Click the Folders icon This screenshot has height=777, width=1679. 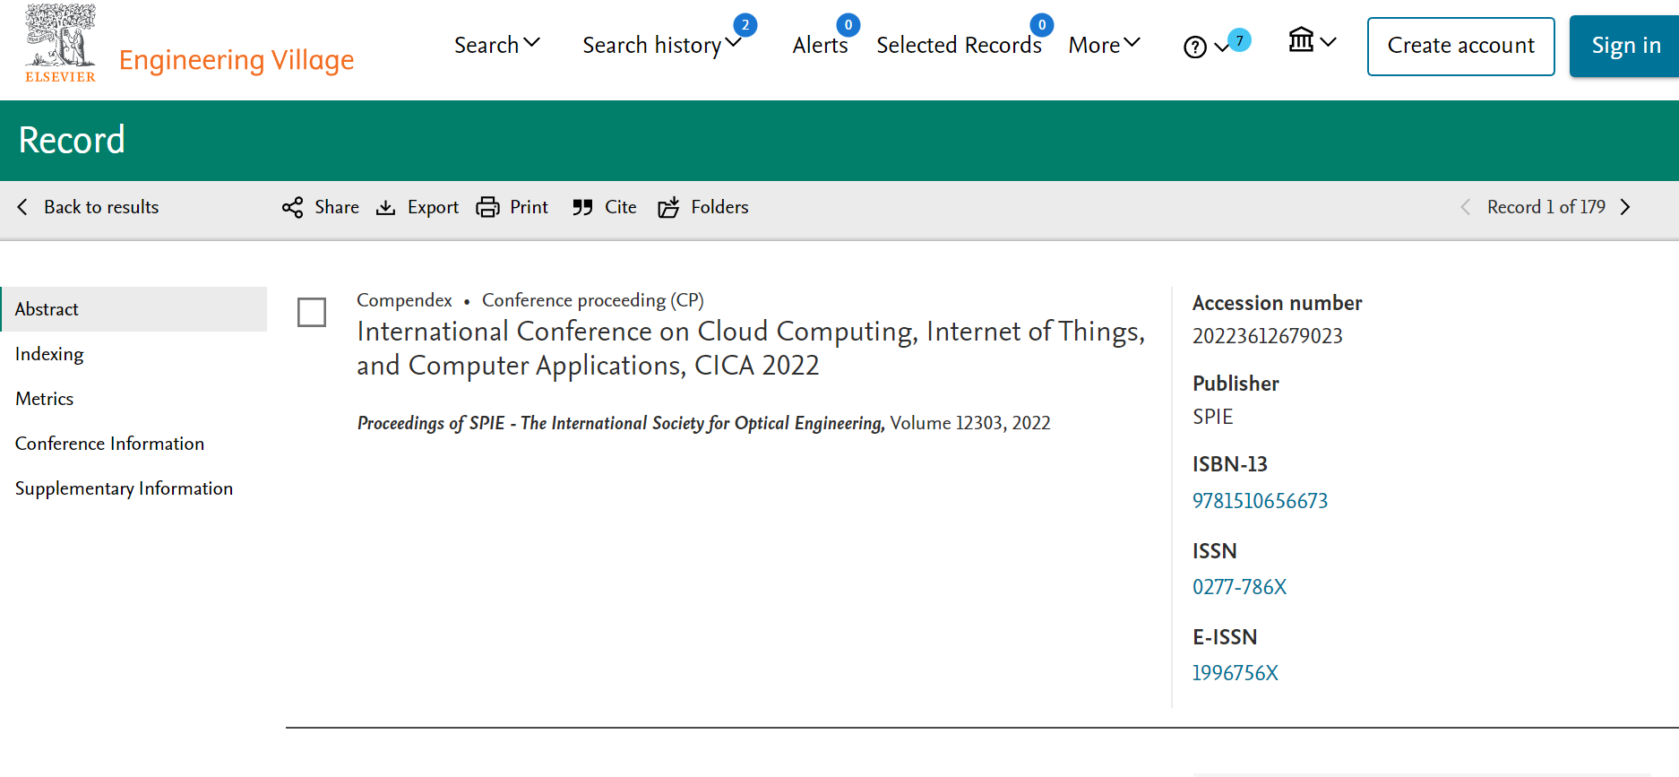pos(668,208)
